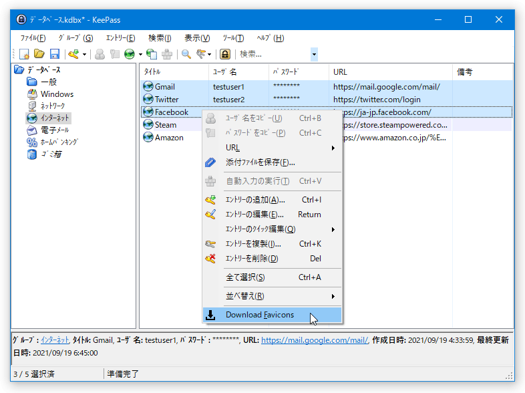This screenshot has width=525, height=393.
Task: Select the Amazon entry row
Action: tap(327, 138)
